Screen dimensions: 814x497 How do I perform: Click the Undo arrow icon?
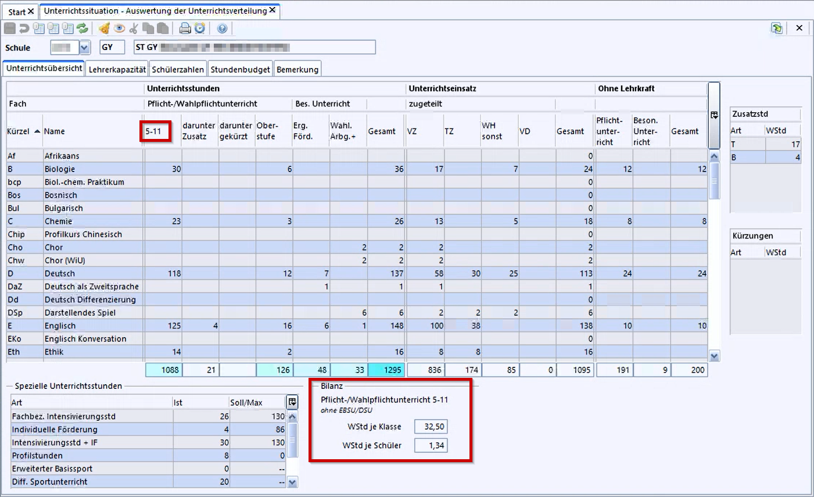pyautogui.click(x=24, y=28)
